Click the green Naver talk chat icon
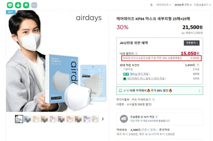213x141 pixels. click(x=10, y=5)
